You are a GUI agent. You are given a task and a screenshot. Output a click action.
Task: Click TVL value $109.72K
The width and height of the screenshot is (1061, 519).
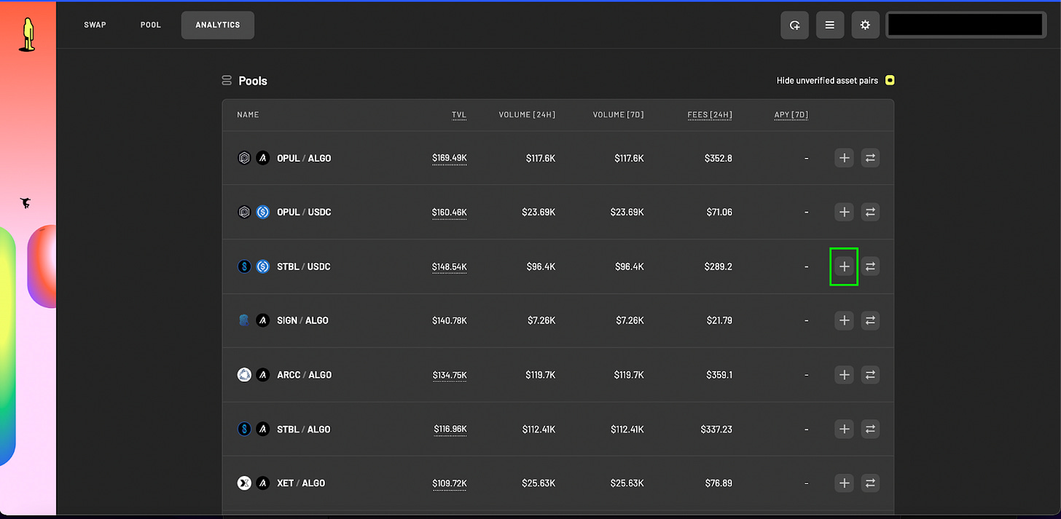[449, 483]
